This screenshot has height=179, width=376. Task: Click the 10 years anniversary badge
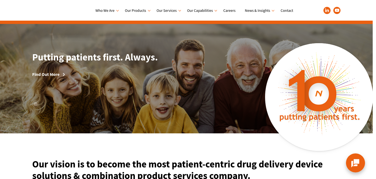(x=319, y=97)
